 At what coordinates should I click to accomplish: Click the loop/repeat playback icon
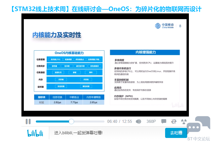click(x=174, y=122)
